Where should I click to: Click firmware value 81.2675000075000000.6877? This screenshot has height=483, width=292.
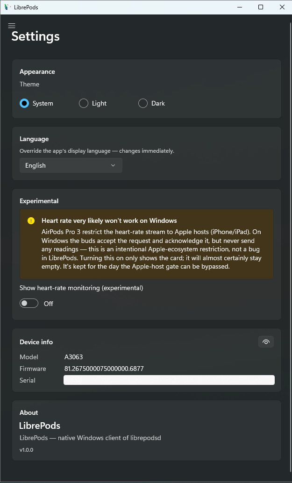(104, 369)
